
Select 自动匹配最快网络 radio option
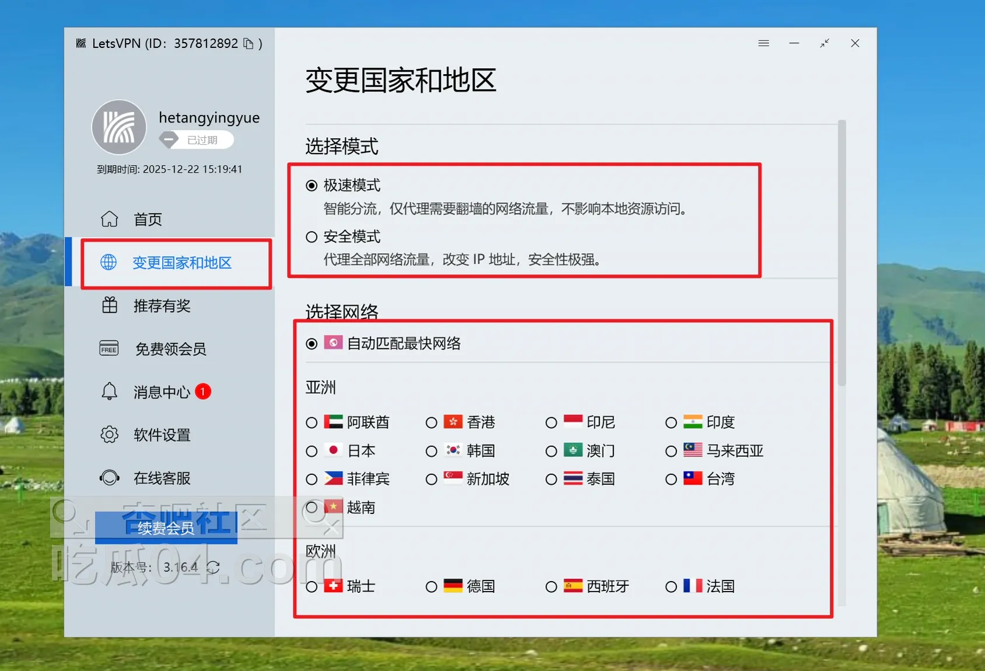pyautogui.click(x=311, y=344)
